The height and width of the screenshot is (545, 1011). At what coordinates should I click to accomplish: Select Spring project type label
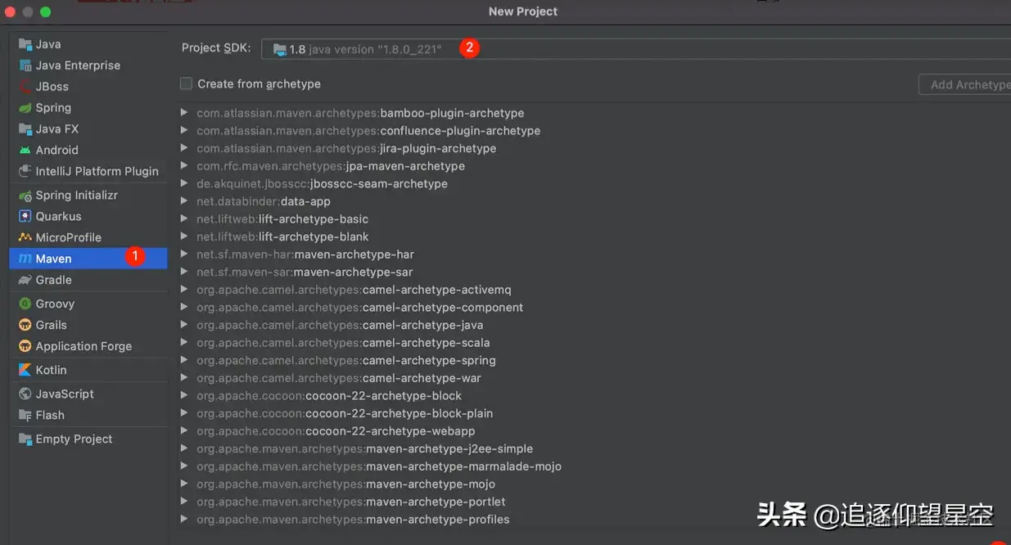pyautogui.click(x=53, y=108)
